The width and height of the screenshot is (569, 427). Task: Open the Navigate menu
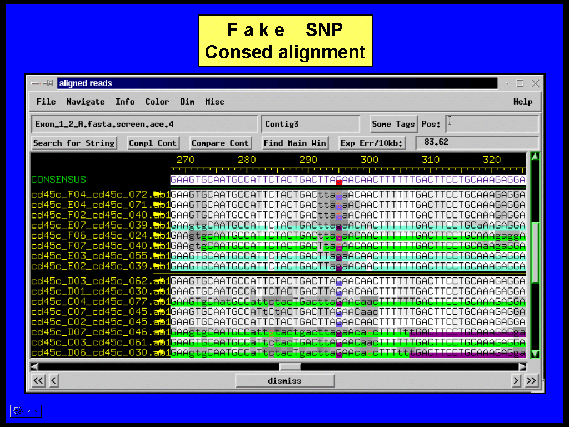pos(86,102)
